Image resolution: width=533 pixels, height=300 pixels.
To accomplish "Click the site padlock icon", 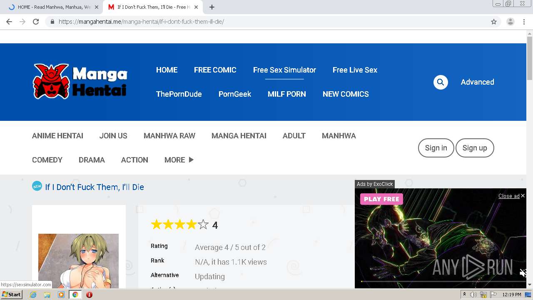I will (x=52, y=22).
